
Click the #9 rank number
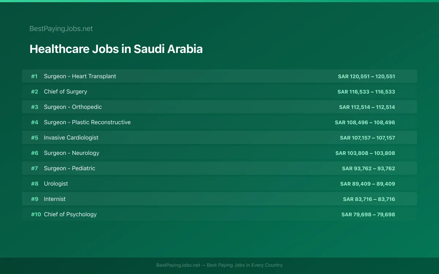(x=34, y=199)
